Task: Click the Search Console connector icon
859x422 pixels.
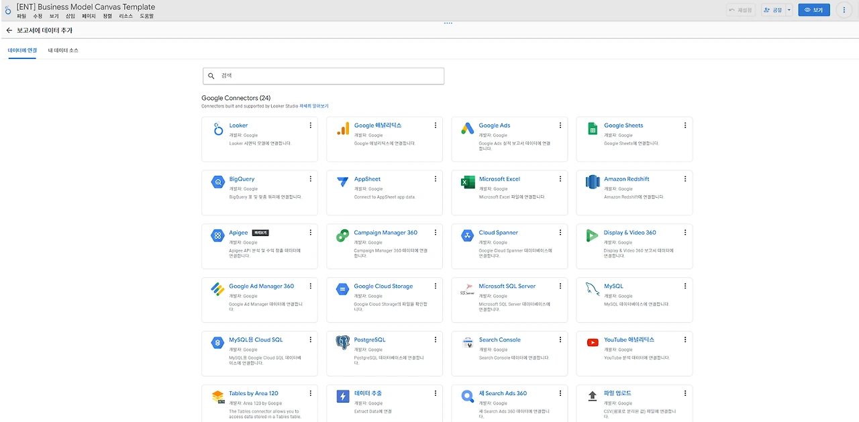Action: point(468,343)
